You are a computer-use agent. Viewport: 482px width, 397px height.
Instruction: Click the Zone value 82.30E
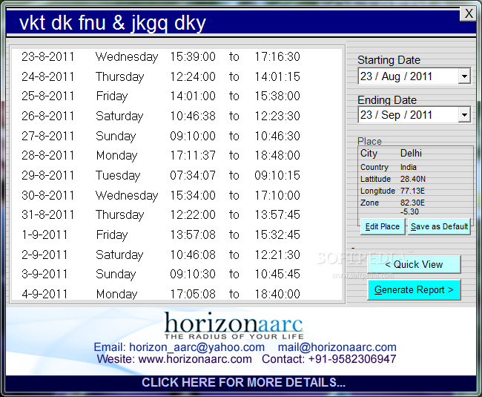pyautogui.click(x=412, y=203)
